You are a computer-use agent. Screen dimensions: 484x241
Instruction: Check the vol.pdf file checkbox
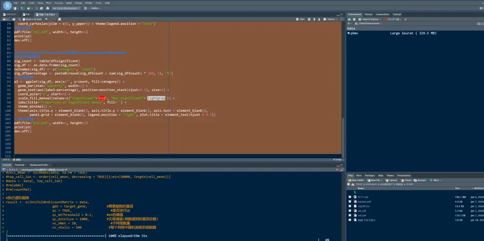[x=350, y=215]
